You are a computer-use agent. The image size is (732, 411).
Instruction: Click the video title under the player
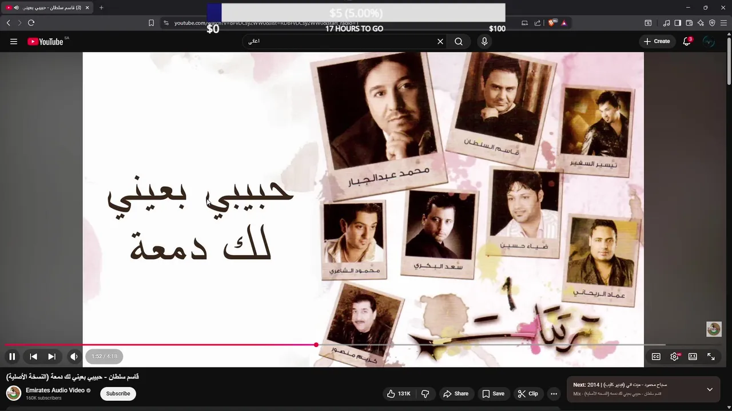pyautogui.click(x=73, y=377)
